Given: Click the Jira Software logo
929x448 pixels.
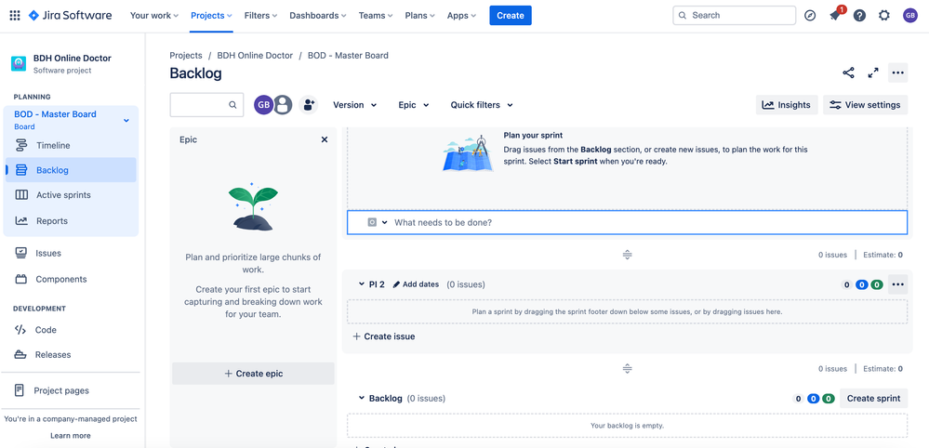Looking at the screenshot, I should pos(70,16).
